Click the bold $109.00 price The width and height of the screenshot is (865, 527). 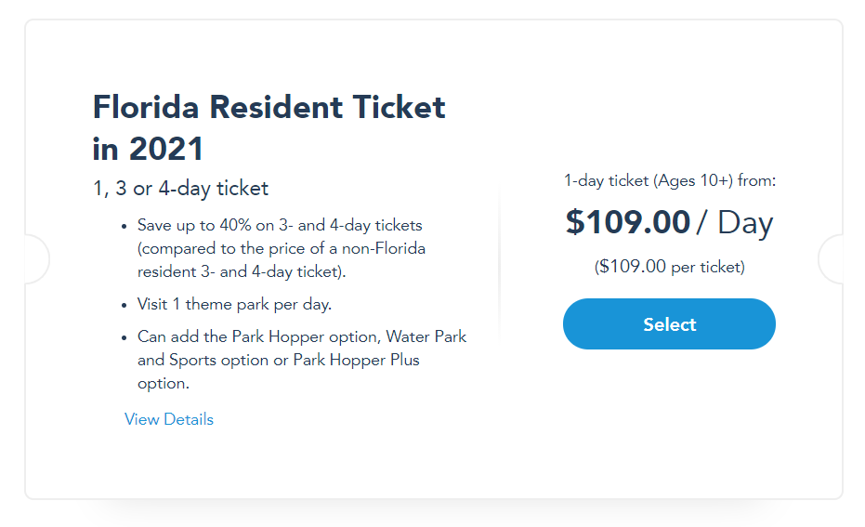[628, 222]
